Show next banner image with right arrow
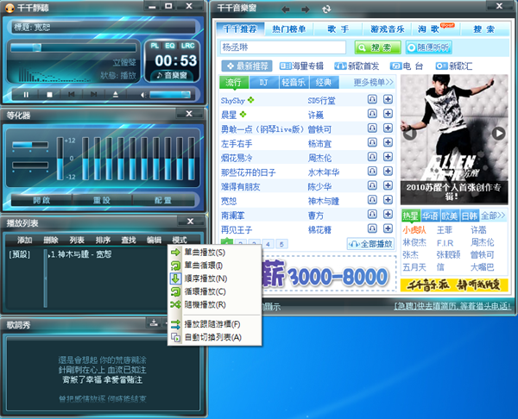 point(498,133)
